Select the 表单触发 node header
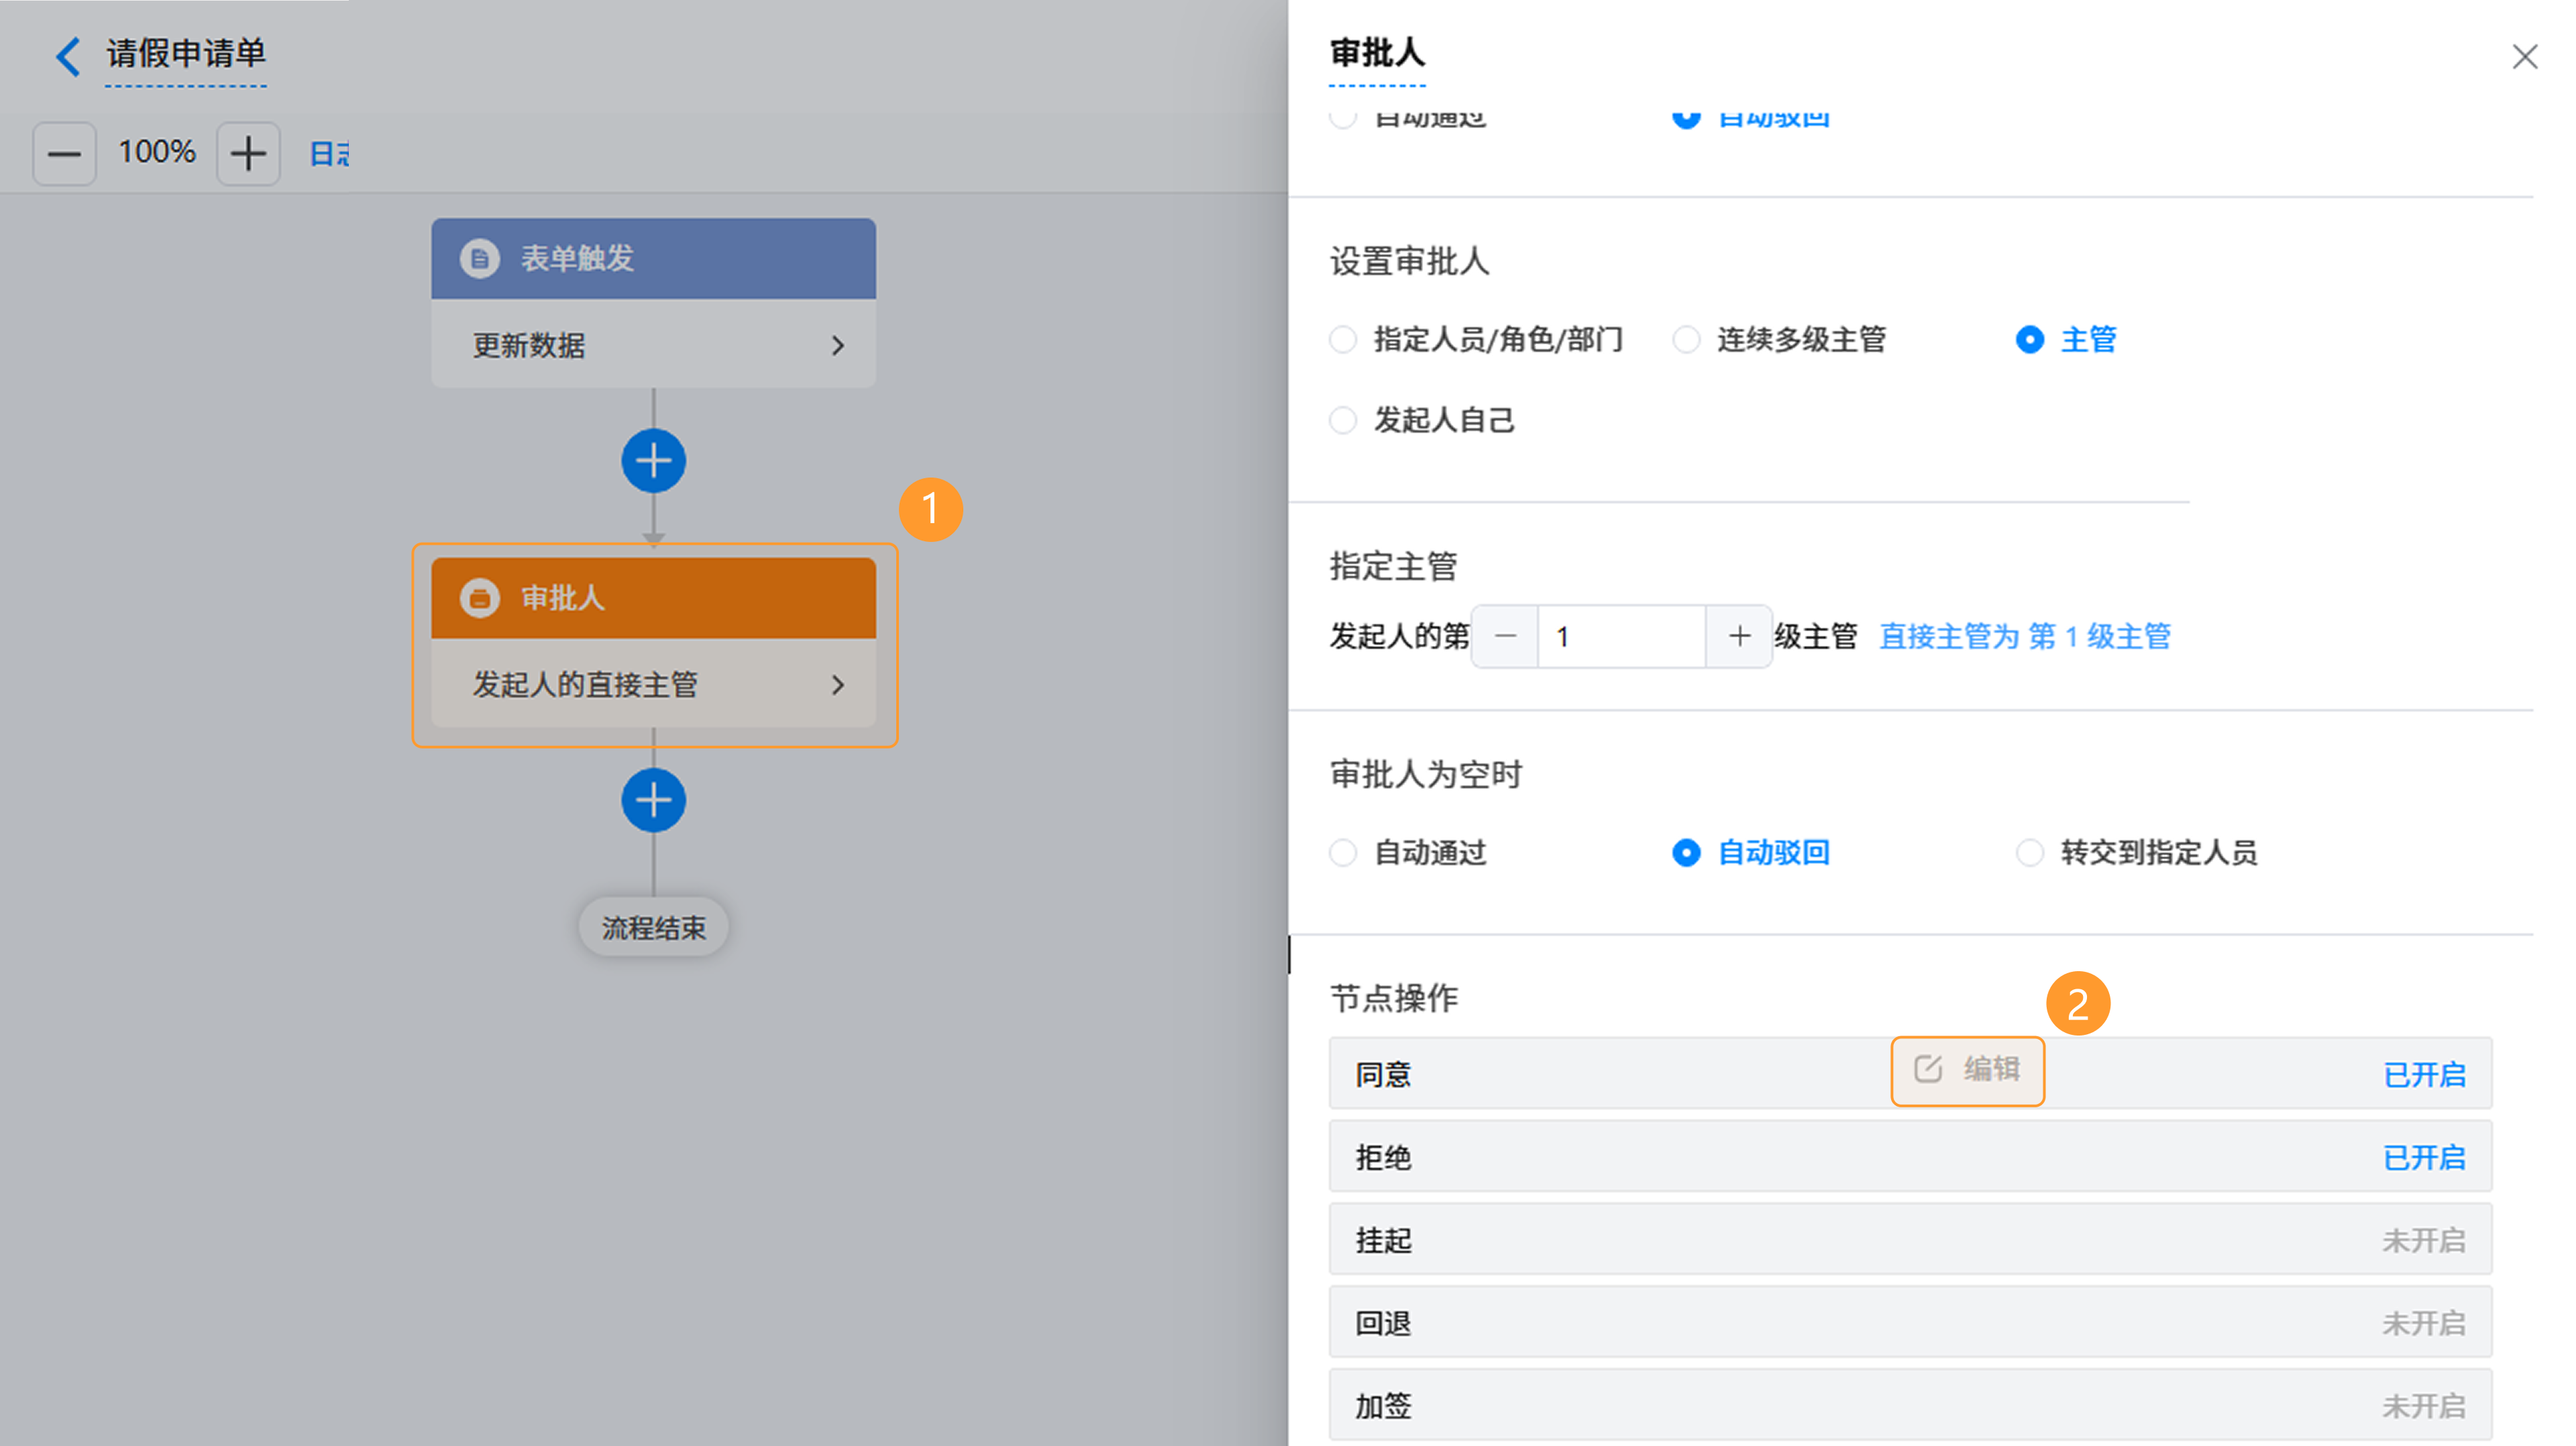The width and height of the screenshot is (2576, 1446). [653, 259]
